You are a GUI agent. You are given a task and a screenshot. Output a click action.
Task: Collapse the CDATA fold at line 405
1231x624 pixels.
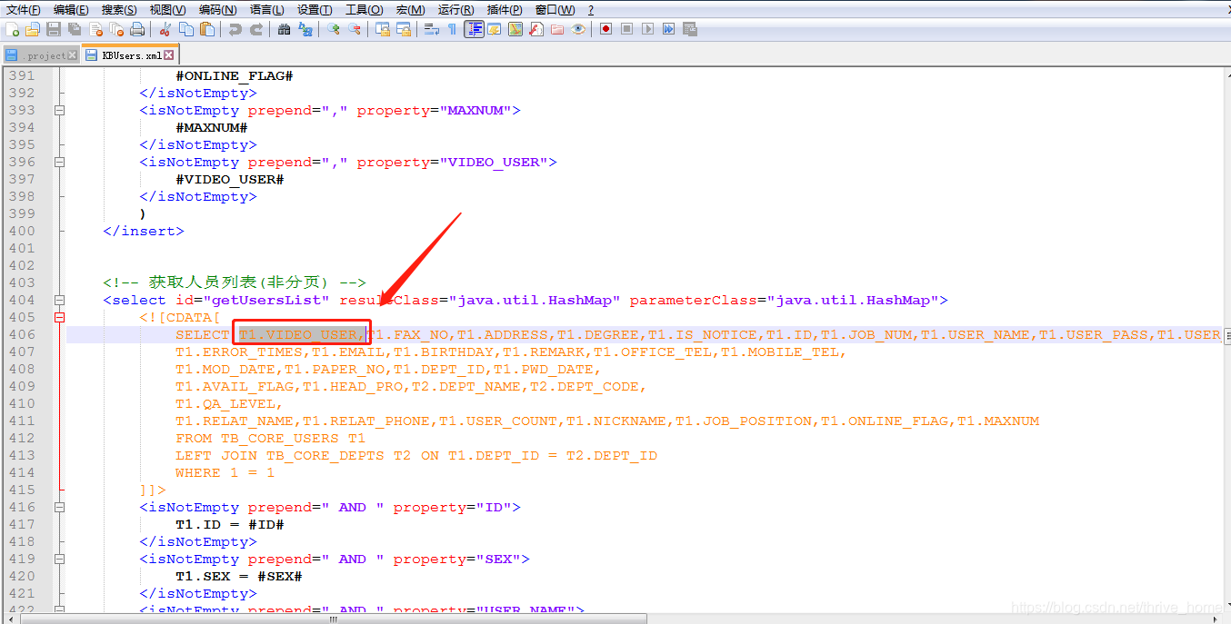pos(60,317)
